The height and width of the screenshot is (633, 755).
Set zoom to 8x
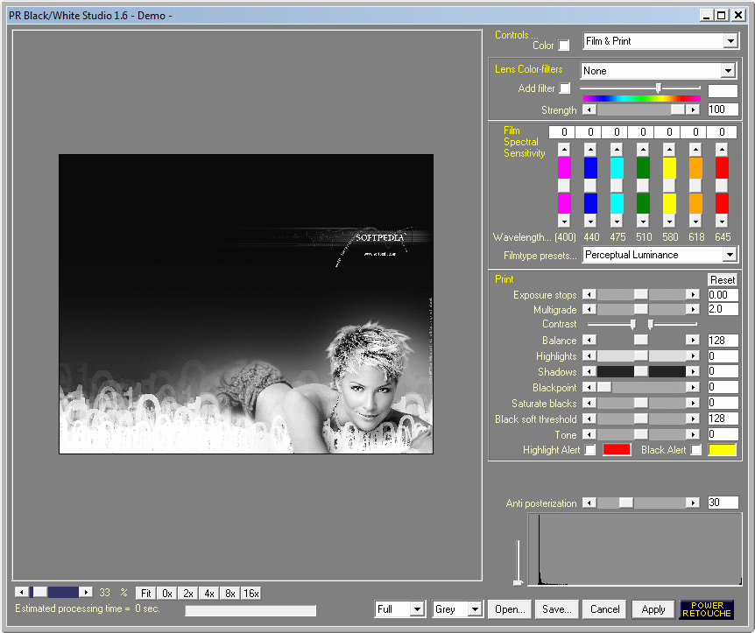230,593
